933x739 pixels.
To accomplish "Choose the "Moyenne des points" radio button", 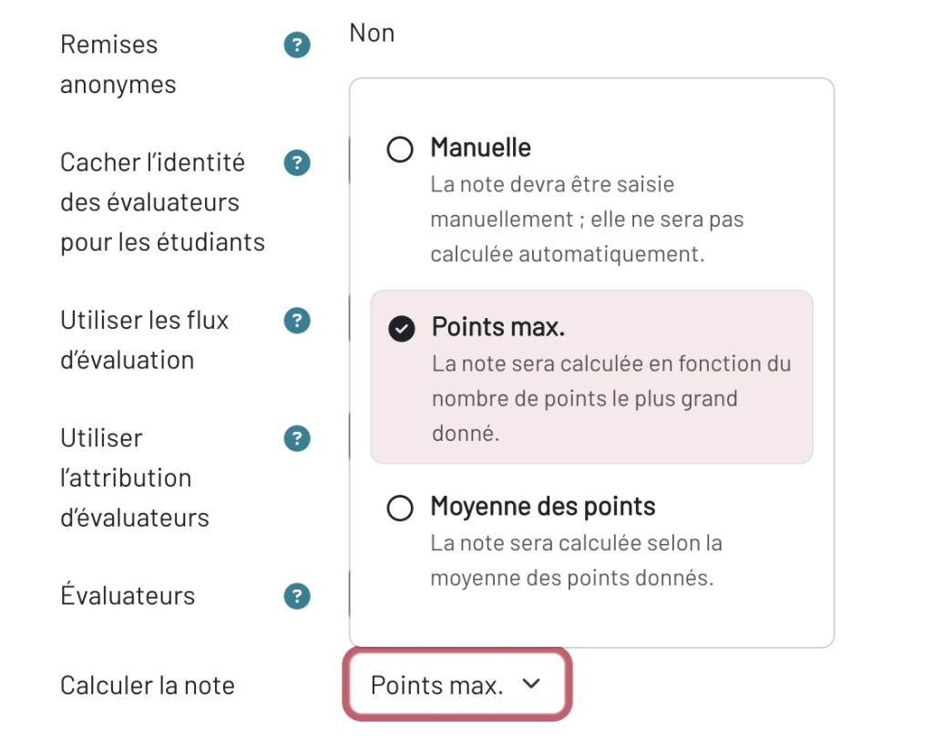I will pos(400,508).
